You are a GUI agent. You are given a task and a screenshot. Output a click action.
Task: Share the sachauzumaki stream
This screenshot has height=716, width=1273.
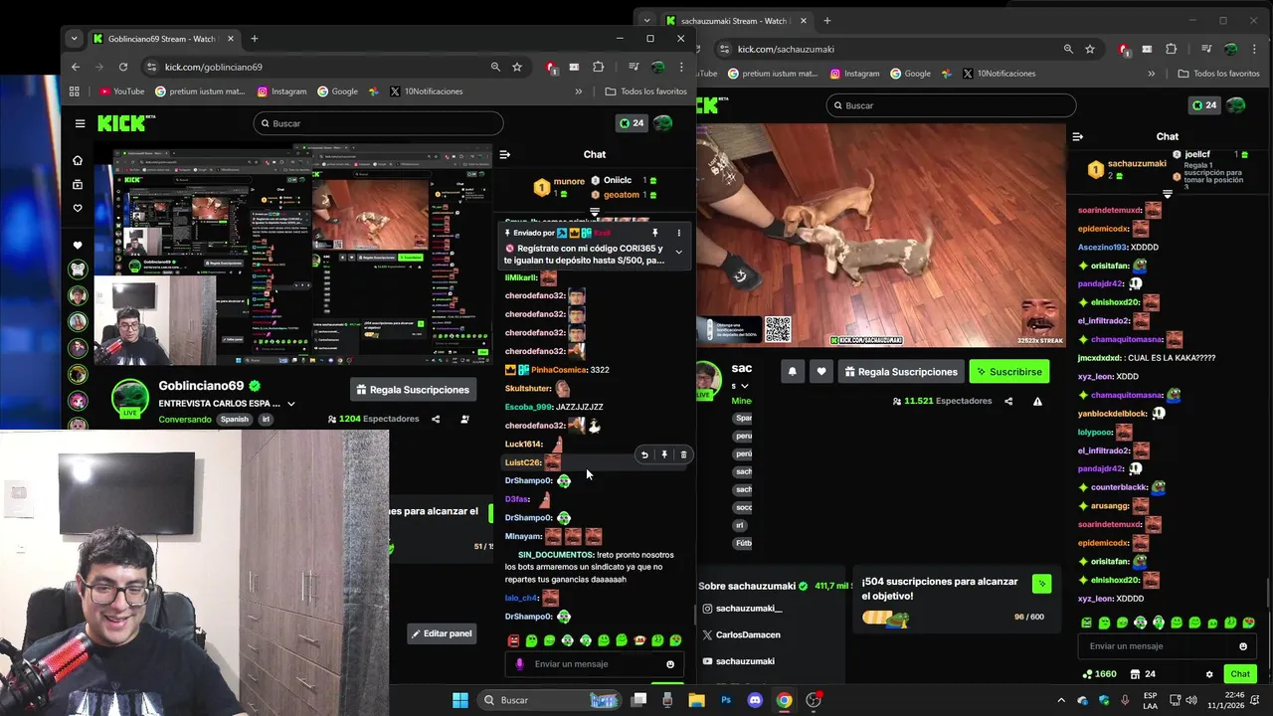coord(1008,401)
